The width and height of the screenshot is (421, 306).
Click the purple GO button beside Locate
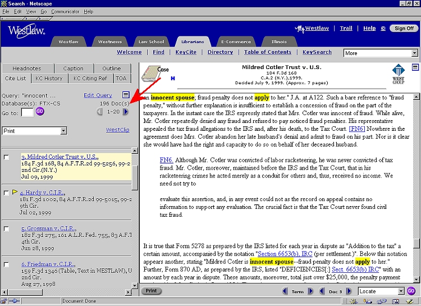pos(411,291)
